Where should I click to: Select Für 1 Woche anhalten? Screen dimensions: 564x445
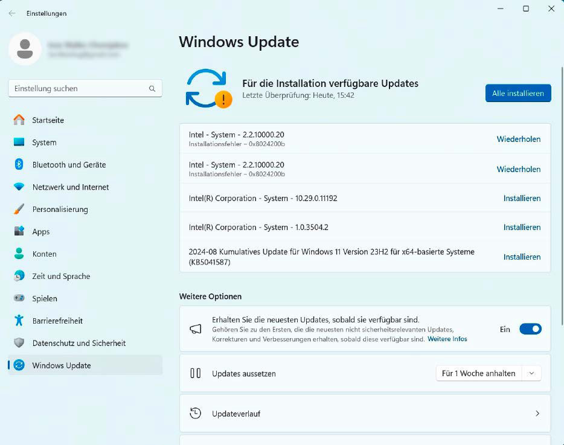[x=478, y=373]
